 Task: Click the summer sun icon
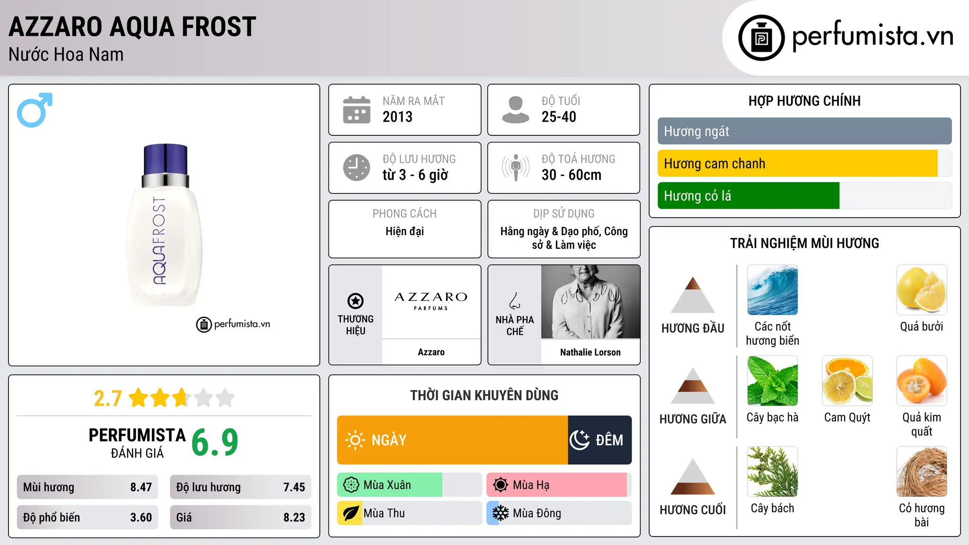501,485
